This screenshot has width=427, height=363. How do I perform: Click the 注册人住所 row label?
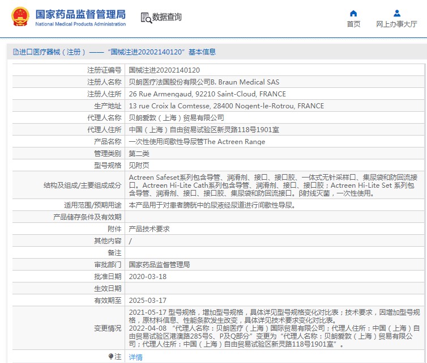[x=104, y=94]
